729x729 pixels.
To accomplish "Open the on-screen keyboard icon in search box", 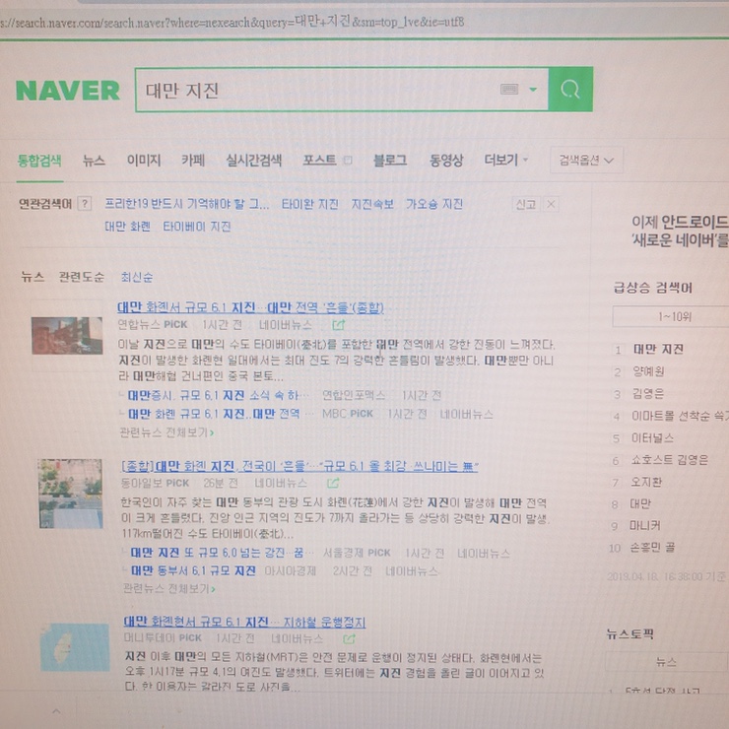I will pyautogui.click(x=509, y=89).
